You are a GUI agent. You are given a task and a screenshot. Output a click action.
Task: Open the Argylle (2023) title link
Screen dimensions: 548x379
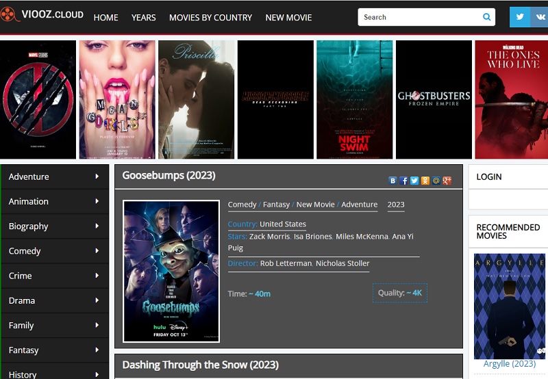509,364
